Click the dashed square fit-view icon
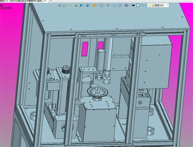This screenshot has width=193, height=147. point(115,5)
